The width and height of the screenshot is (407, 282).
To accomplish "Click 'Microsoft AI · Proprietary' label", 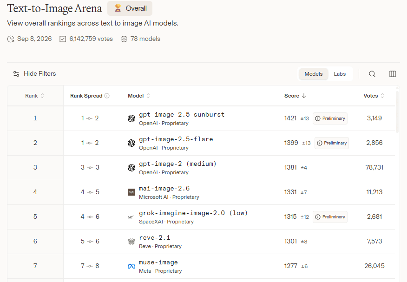I will [169, 197].
